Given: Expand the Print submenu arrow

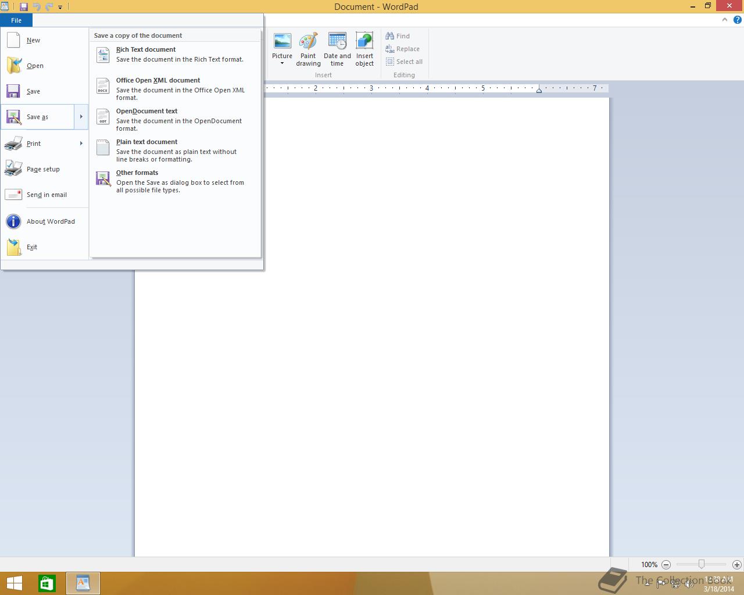Looking at the screenshot, I should [x=81, y=144].
